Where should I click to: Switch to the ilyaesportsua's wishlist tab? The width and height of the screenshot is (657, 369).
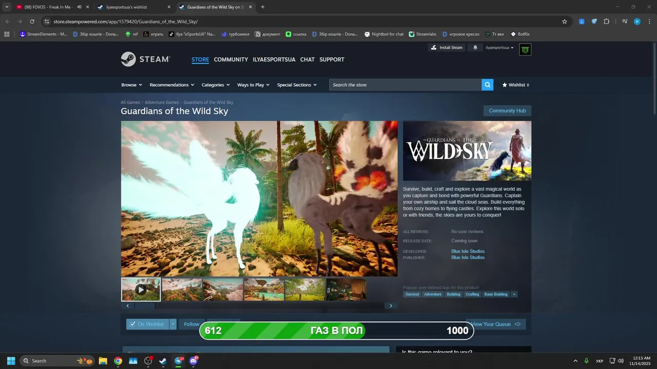pyautogui.click(x=132, y=7)
